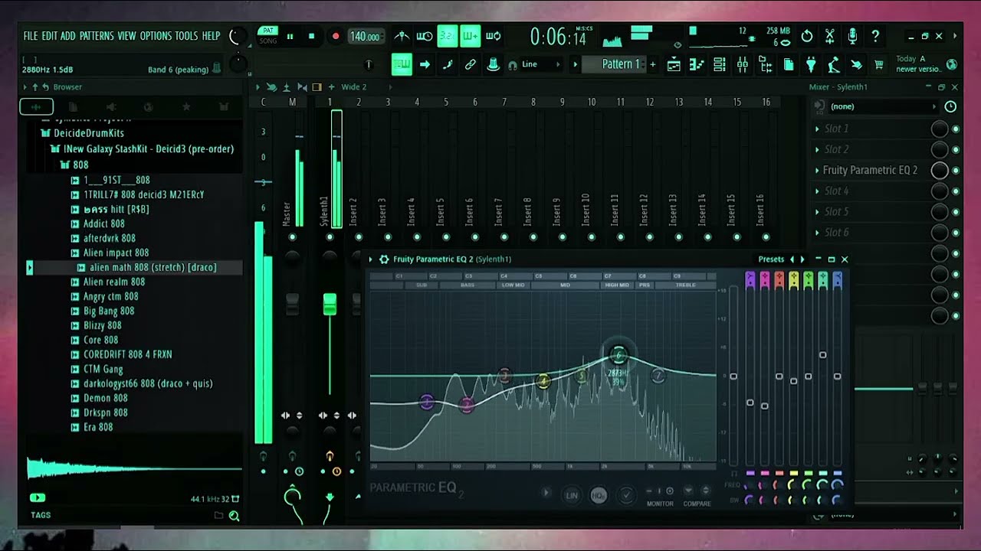
Task: Open the TOOLS menu
Action: point(186,36)
